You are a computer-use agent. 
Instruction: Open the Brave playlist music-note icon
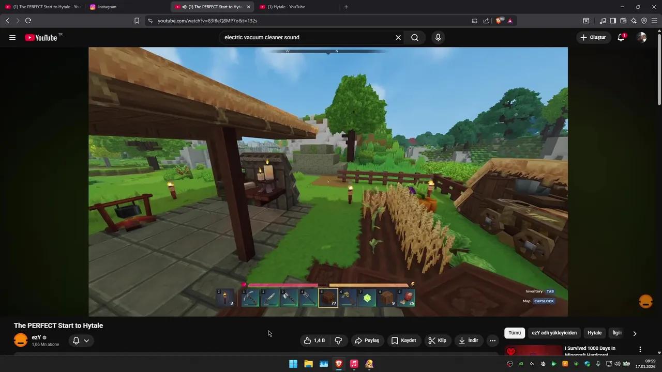point(603,21)
